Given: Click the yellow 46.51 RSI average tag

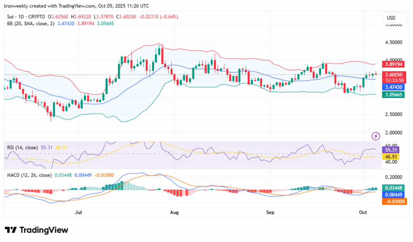Looking at the screenshot, I should tap(391, 156).
